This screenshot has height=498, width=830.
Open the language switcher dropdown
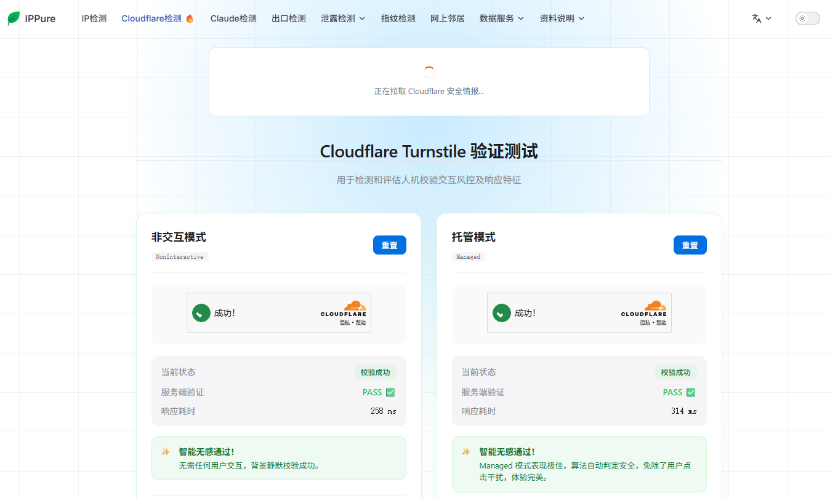click(762, 18)
